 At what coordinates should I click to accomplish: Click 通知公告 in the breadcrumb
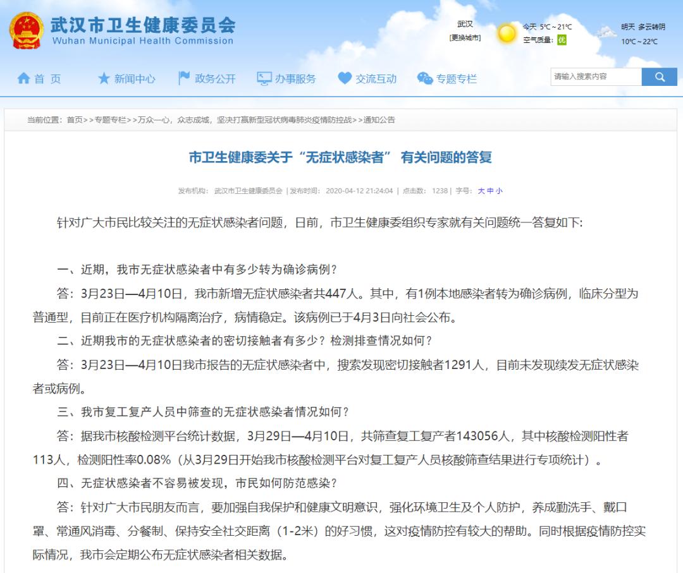(379, 120)
